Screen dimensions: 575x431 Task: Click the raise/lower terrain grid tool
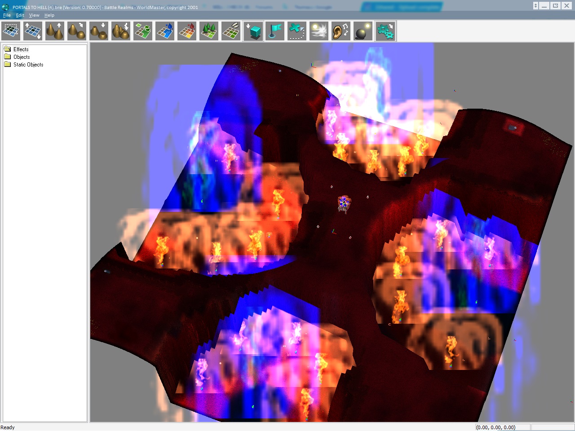[33, 31]
